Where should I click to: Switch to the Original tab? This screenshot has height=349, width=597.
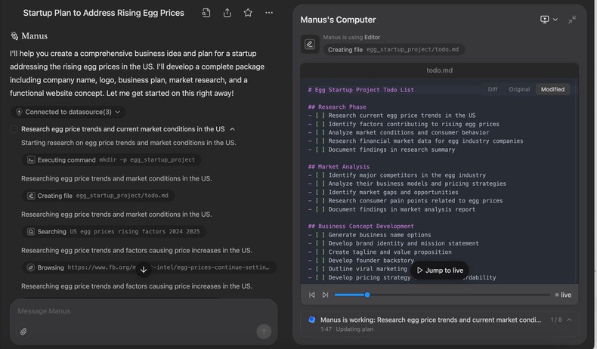point(519,89)
